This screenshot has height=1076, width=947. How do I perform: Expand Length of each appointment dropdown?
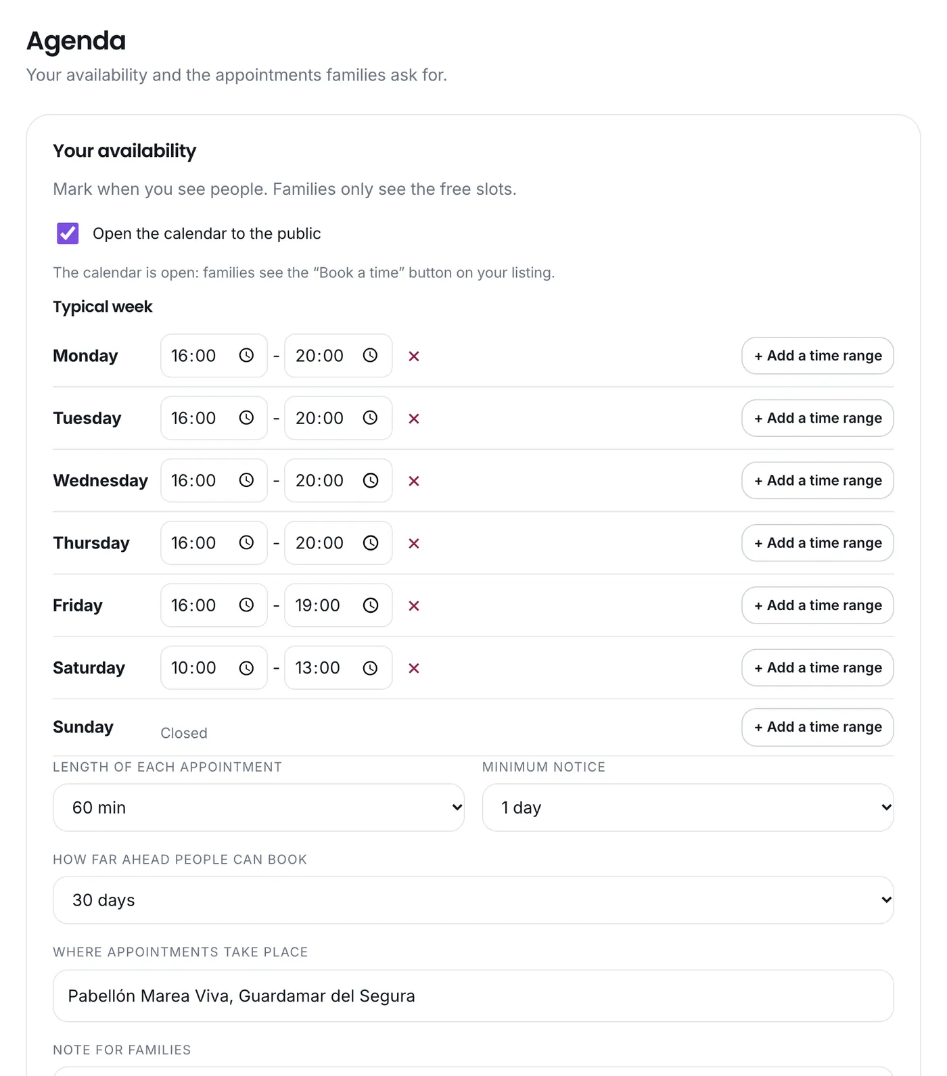[258, 808]
